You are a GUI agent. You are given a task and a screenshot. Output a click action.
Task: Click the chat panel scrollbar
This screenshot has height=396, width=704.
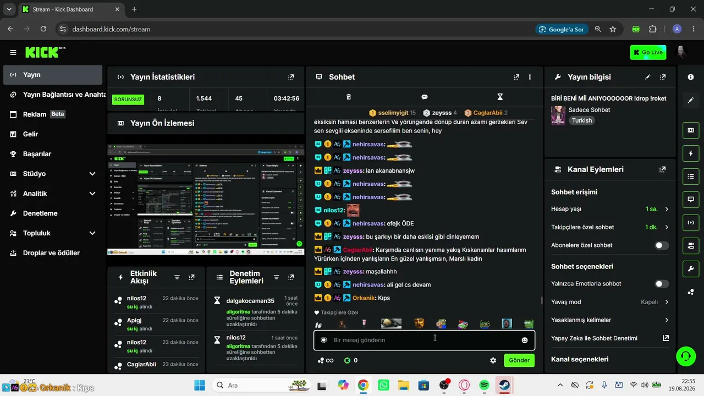542,300
